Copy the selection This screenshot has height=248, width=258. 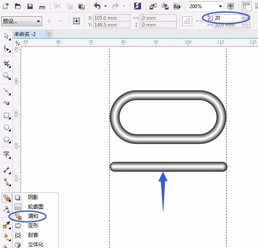70,6
